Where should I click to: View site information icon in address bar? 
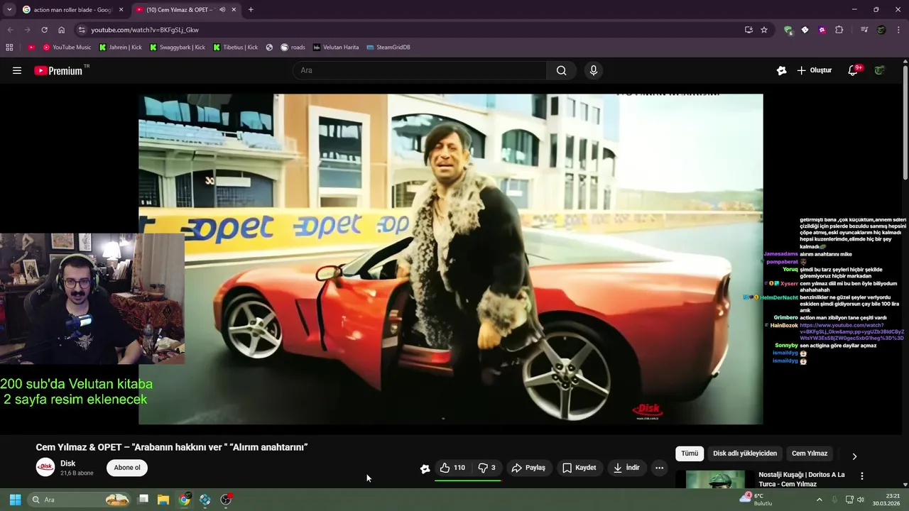click(x=82, y=30)
